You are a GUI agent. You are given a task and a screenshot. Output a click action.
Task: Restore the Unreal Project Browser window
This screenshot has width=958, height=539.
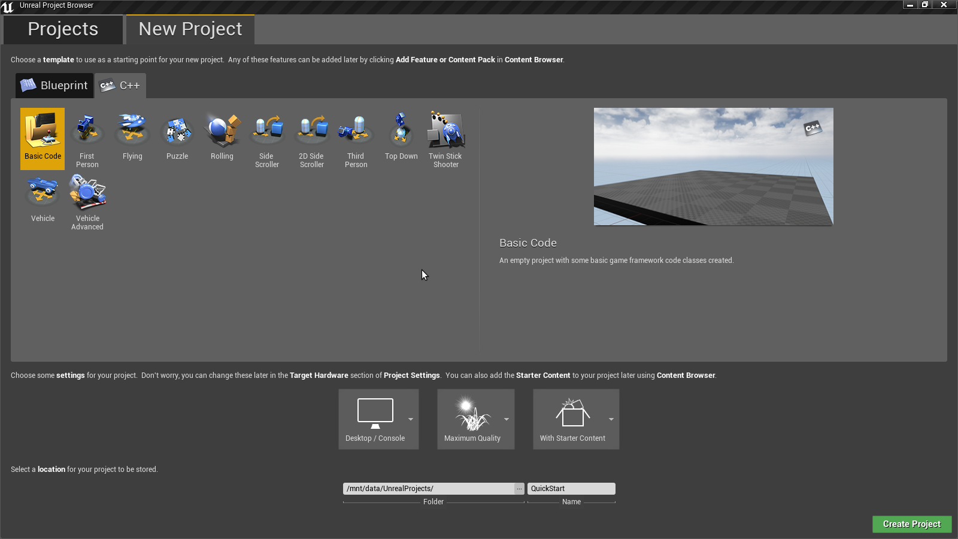point(925,5)
